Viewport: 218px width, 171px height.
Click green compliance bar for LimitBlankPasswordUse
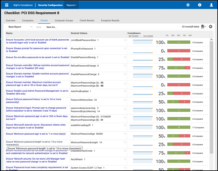point(178,42)
